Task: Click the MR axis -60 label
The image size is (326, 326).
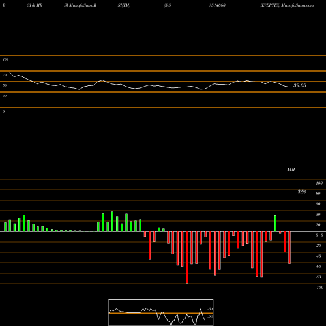Action: coord(318,267)
